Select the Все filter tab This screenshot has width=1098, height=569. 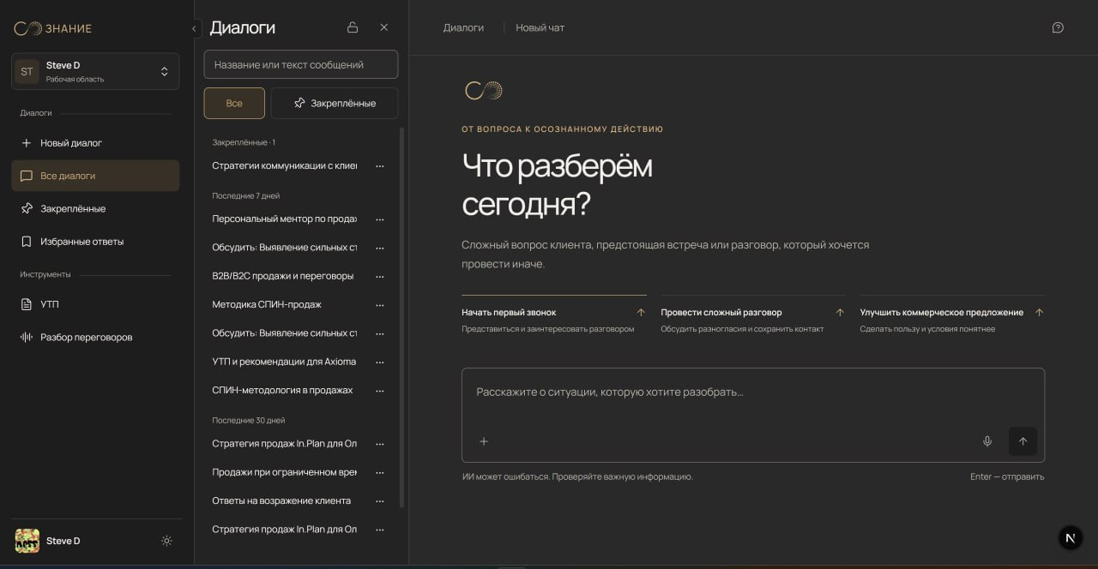pyautogui.click(x=234, y=103)
